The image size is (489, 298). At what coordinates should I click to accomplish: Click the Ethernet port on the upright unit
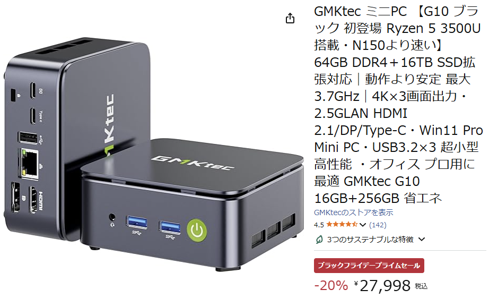(x=29, y=164)
